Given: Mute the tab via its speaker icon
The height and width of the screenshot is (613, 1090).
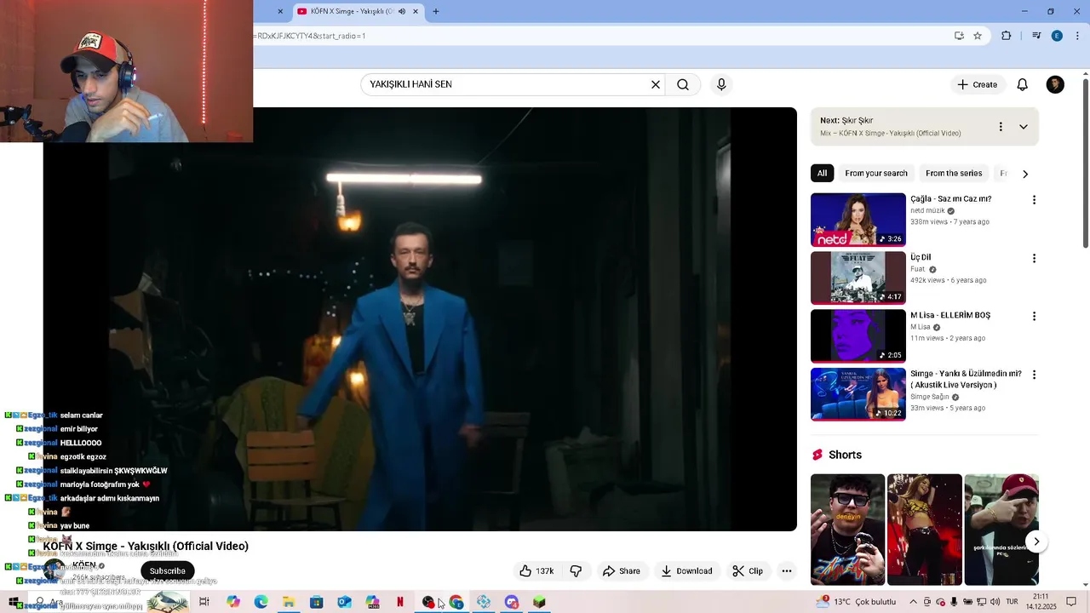Looking at the screenshot, I should pyautogui.click(x=402, y=11).
